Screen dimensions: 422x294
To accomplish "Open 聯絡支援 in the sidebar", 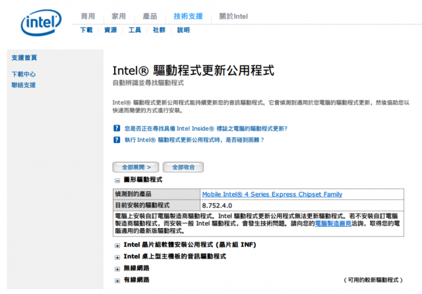I will tap(24, 85).
